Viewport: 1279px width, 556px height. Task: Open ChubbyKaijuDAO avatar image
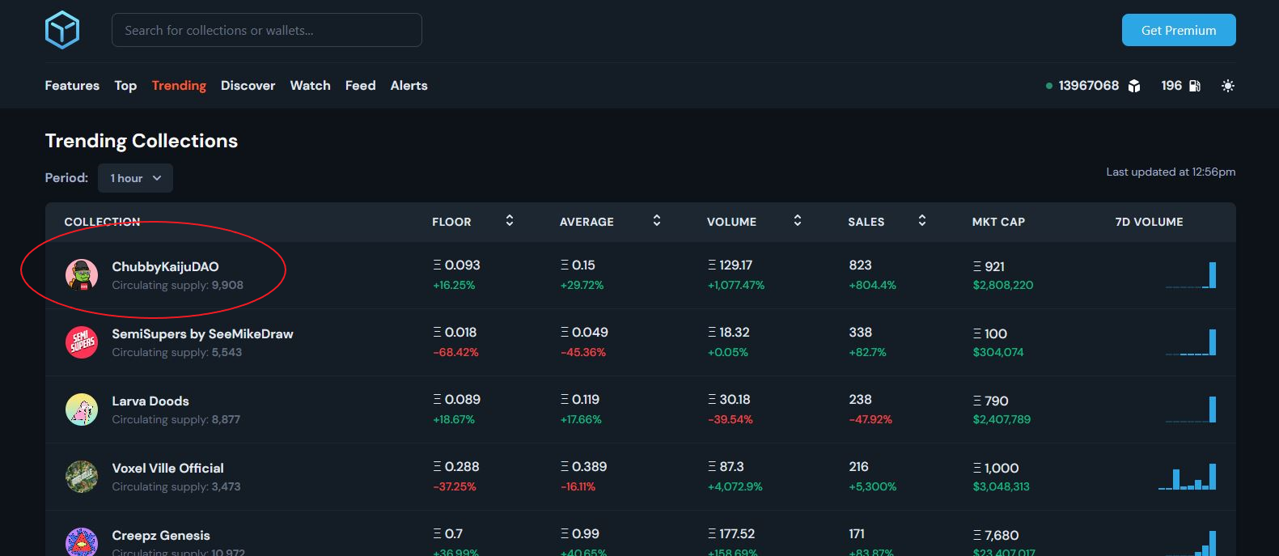[82, 275]
